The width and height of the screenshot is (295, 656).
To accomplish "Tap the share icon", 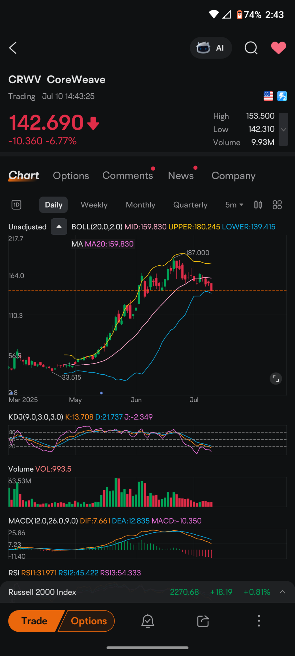I will (x=203, y=621).
